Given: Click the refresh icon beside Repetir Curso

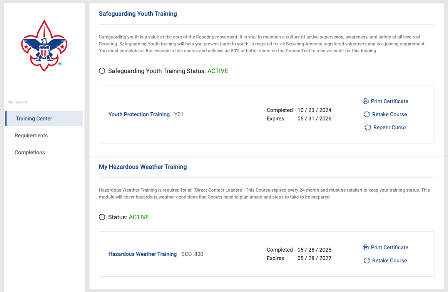Looking at the screenshot, I should pyautogui.click(x=368, y=127).
